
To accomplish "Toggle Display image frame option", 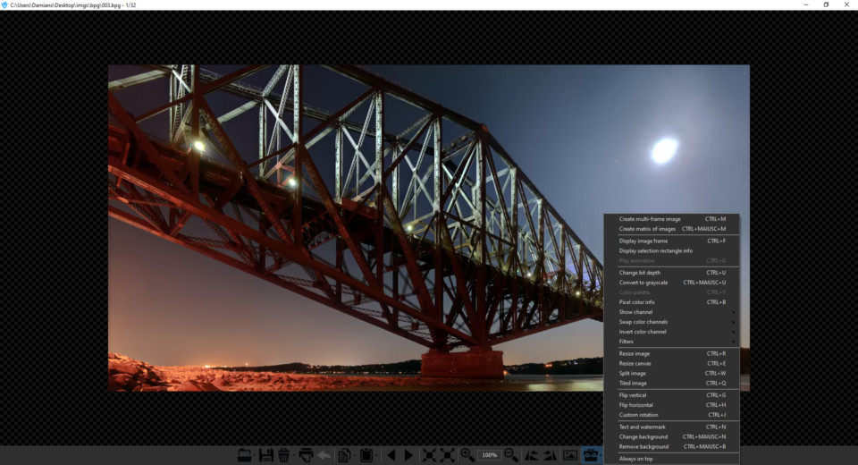I will [x=643, y=241].
